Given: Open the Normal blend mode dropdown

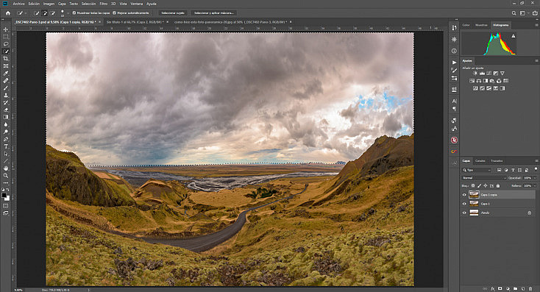Looking at the screenshot, I should click(x=483, y=178).
